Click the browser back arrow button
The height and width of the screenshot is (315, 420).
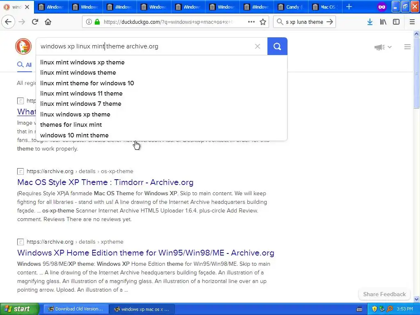(x=8, y=22)
